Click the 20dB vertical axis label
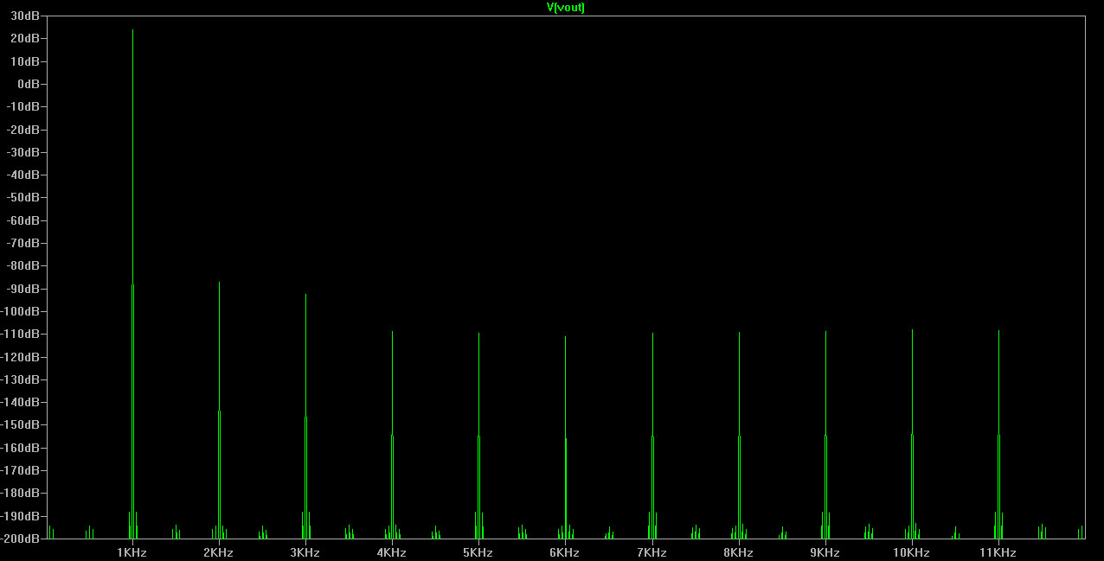1104x561 pixels. pyautogui.click(x=25, y=39)
